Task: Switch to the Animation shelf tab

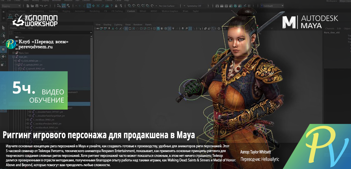Action: (80, 11)
